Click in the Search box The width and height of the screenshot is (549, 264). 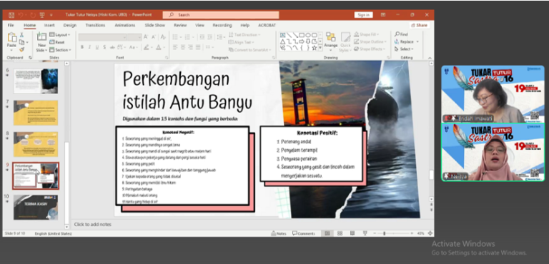click(x=221, y=15)
